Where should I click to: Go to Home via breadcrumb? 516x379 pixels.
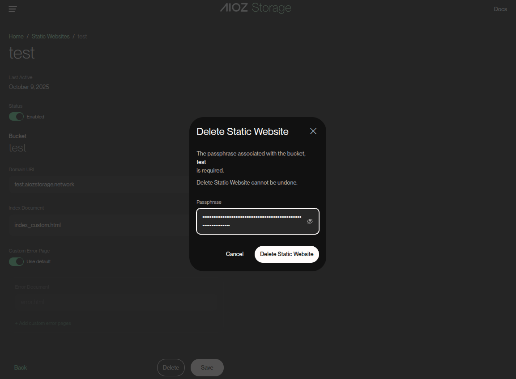[x=16, y=36]
